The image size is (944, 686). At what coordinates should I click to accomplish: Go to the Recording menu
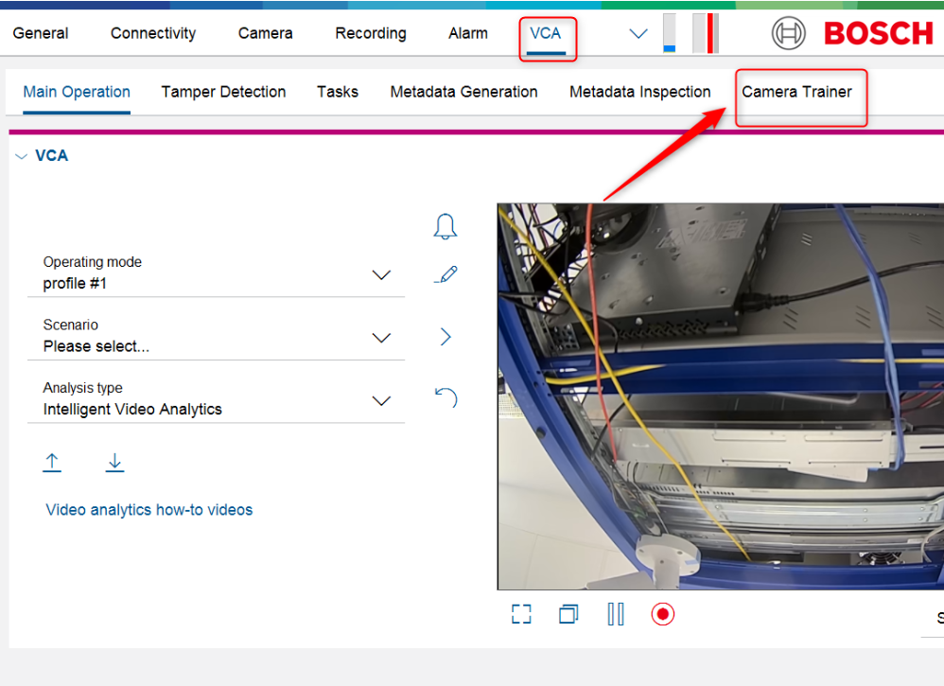tap(370, 33)
